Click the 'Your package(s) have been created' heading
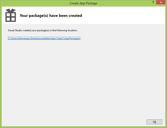167x128 pixels. tap(51, 15)
